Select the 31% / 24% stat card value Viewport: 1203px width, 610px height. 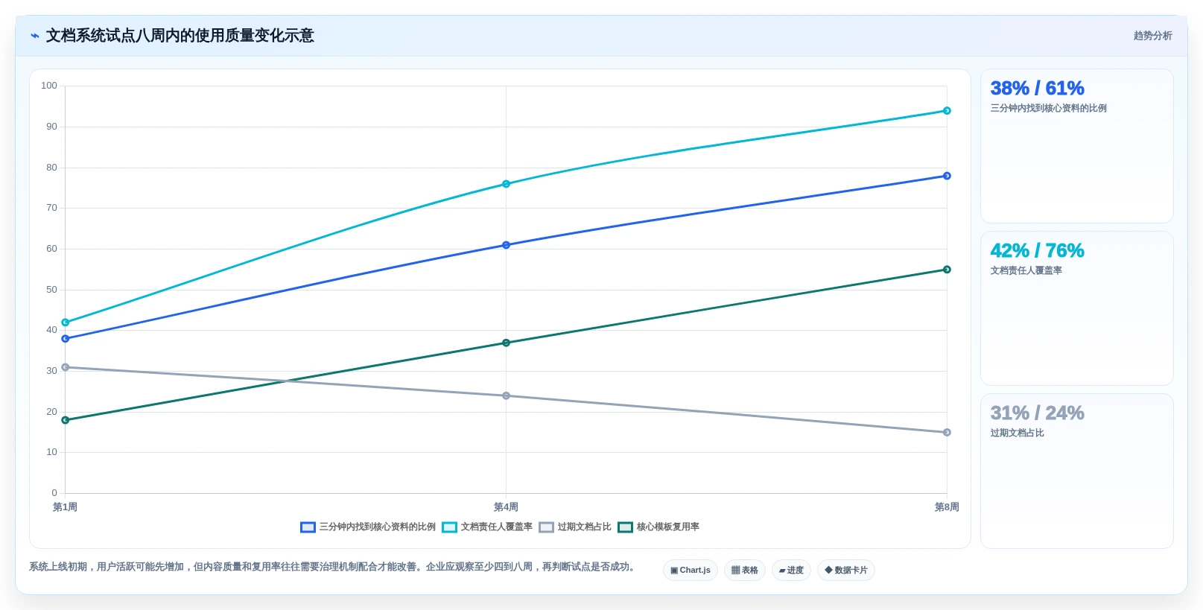tap(1037, 413)
